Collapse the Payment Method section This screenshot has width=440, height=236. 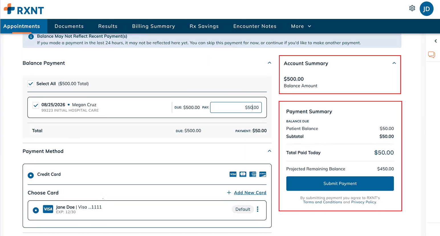(x=269, y=151)
